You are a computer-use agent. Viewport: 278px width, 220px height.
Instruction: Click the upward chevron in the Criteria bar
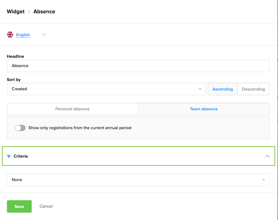(x=267, y=156)
